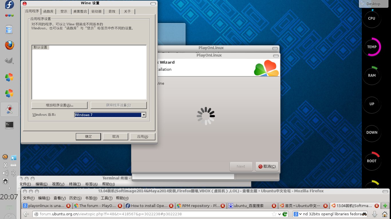This screenshot has height=219, width=391.
Task: Click the TEMP monitor gauge
Action: (x=372, y=47)
